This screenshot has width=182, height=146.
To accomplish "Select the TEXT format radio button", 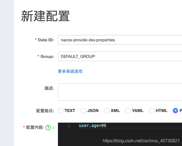I will pyautogui.click(x=61, y=111).
